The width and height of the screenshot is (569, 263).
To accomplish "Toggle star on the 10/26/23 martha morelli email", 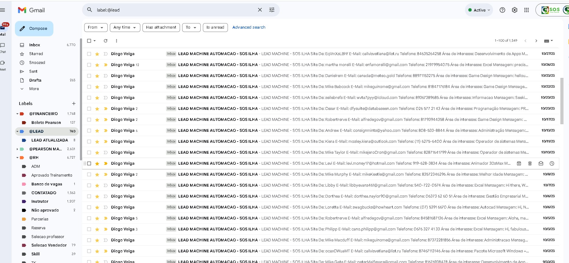I will pos(97,65).
